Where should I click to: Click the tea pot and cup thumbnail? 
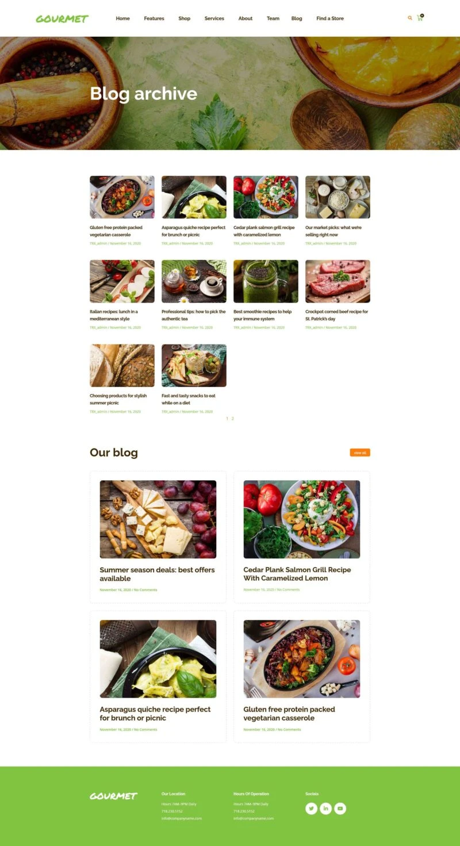(194, 281)
